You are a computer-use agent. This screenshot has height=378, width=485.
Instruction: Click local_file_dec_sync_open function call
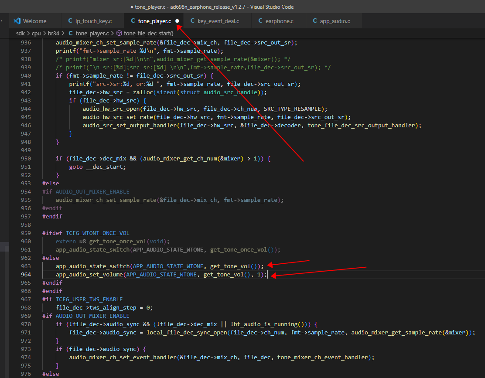tap(187, 332)
